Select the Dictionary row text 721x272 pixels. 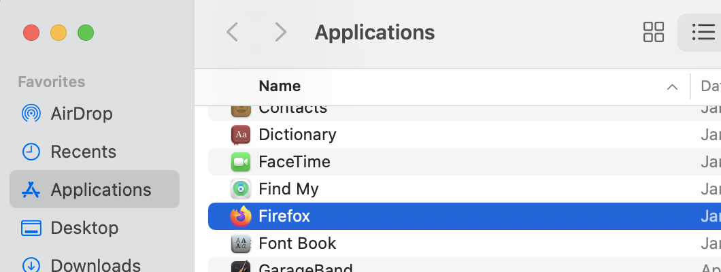pyautogui.click(x=297, y=135)
